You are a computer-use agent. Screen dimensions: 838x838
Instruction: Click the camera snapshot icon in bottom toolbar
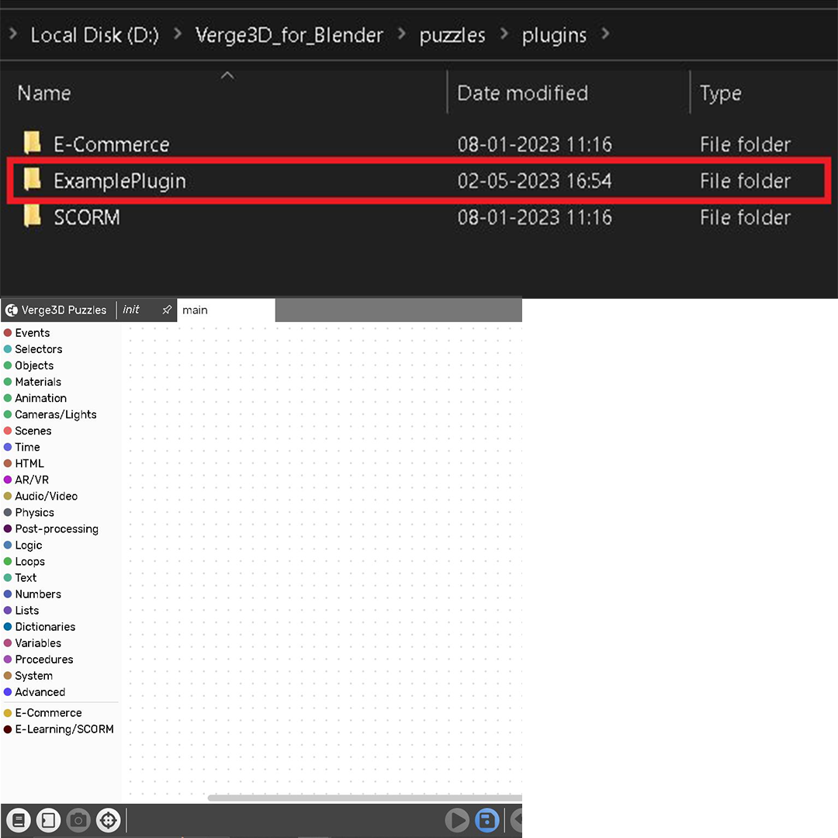78,820
